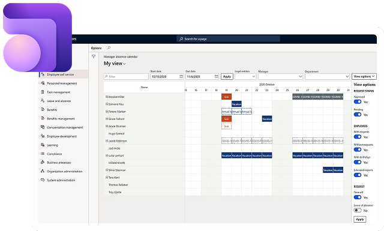The image size is (384, 231).
Task: Click the Benefits sidebar icon
Action: 43,109
